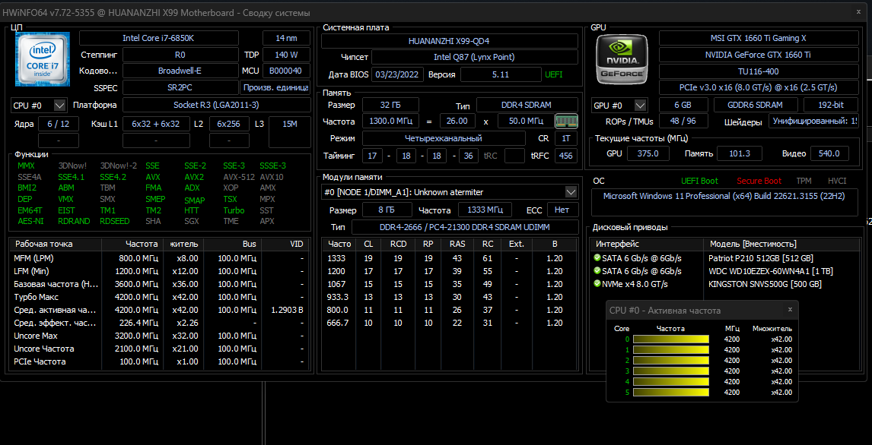Expand the memory module DIMM_A1 dropdown
The width and height of the screenshot is (872, 445).
pyautogui.click(x=571, y=192)
